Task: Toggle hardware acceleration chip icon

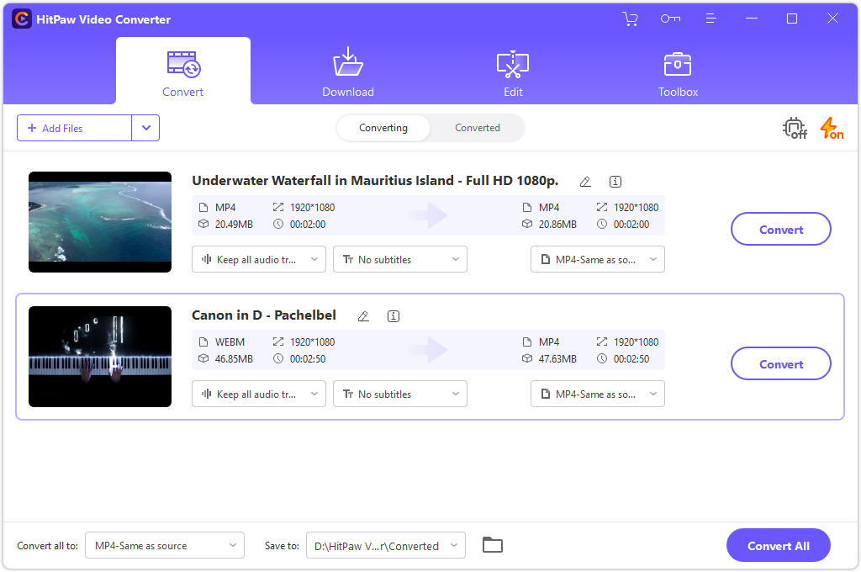Action: click(x=794, y=129)
